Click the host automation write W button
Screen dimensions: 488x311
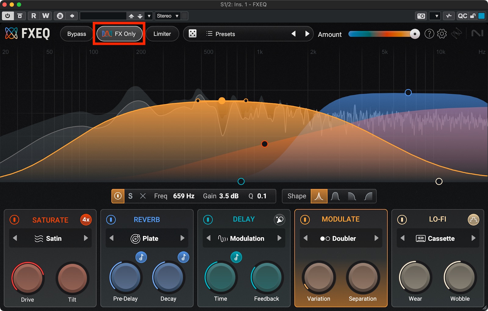[x=46, y=16]
